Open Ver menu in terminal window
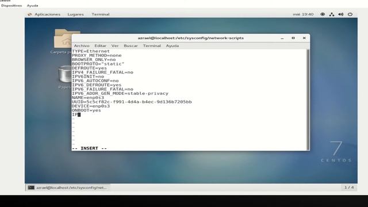Image resolution: width=368 pixels, height=207 pixels. coord(115,46)
